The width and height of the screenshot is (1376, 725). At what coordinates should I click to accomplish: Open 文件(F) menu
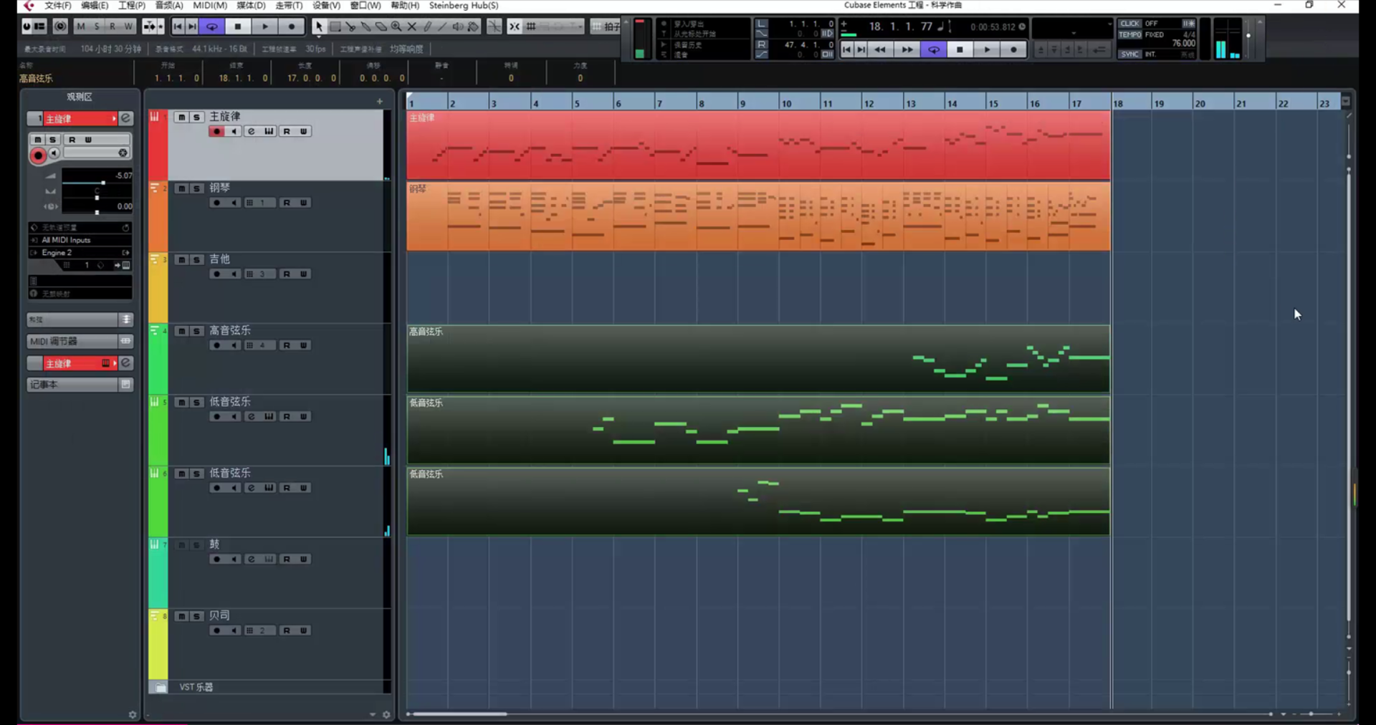pos(58,6)
